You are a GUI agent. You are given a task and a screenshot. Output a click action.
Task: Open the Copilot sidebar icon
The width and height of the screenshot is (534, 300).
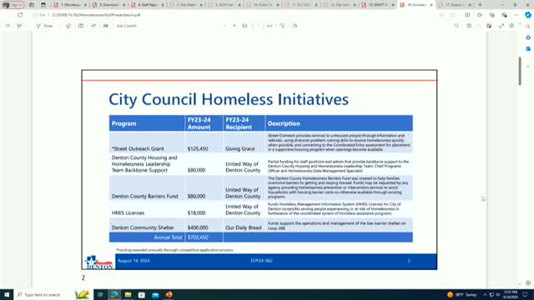pos(527,15)
